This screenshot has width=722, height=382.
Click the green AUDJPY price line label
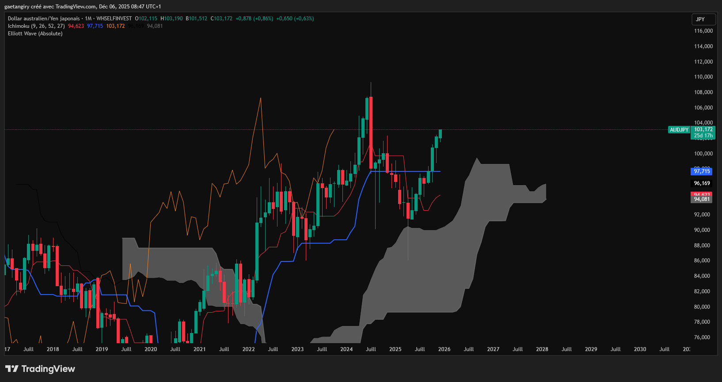[x=679, y=130]
